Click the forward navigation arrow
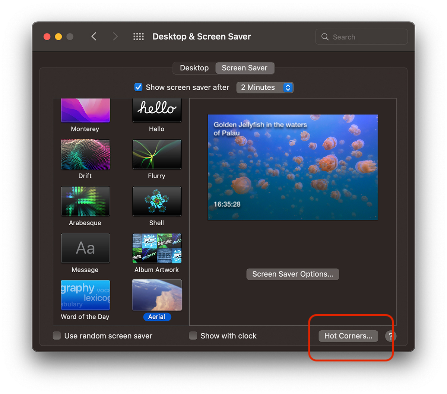Viewport: 447px width, 394px height. pyautogui.click(x=115, y=36)
